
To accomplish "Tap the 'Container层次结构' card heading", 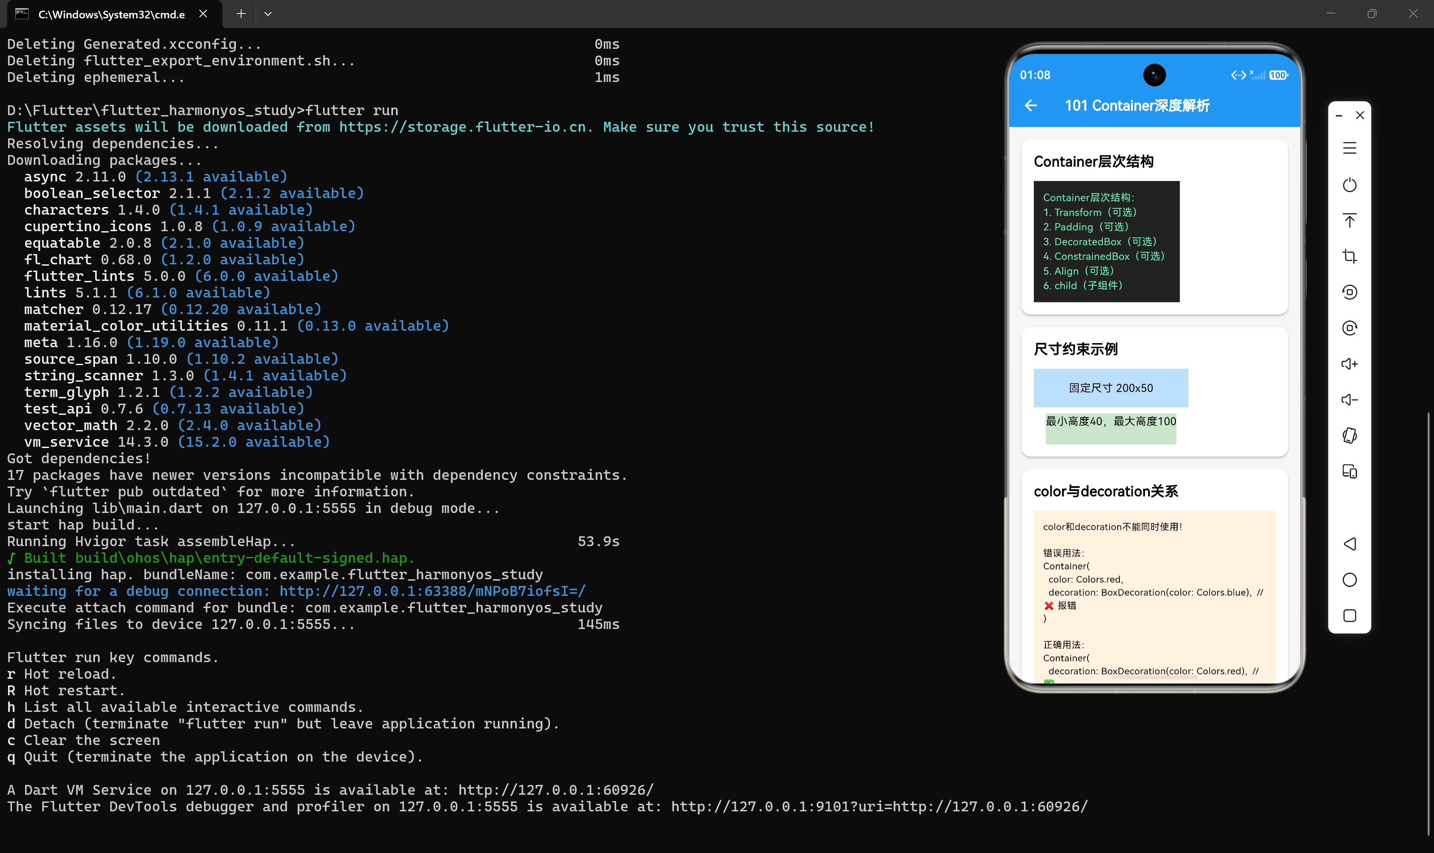I will point(1093,162).
